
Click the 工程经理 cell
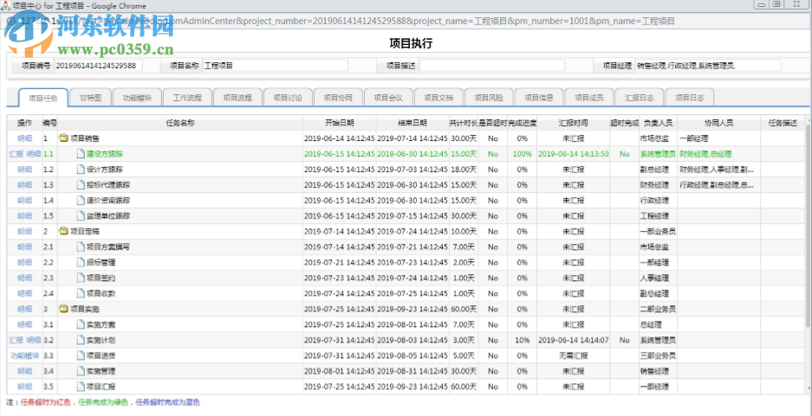(659, 216)
